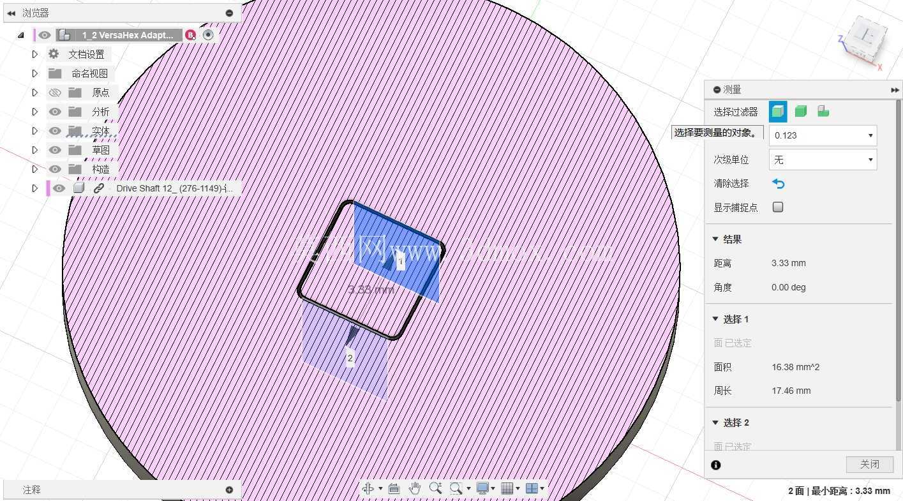Select the face/edge/vertex selection filter
This screenshot has height=501, width=903.
click(778, 112)
